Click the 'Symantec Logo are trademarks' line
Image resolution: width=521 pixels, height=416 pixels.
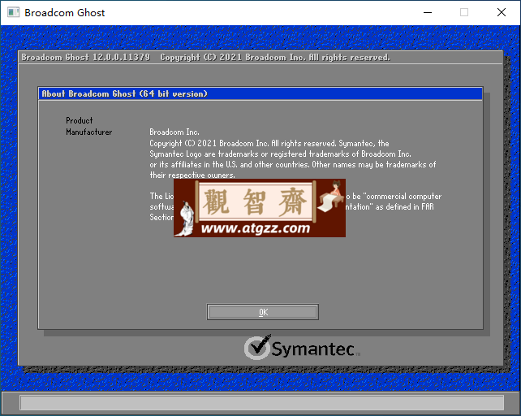click(x=280, y=154)
